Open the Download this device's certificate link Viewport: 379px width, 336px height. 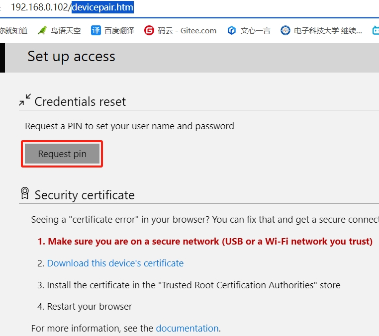(115, 263)
